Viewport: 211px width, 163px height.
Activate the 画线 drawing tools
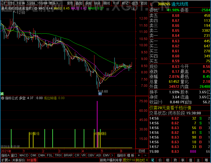click(107, 3)
